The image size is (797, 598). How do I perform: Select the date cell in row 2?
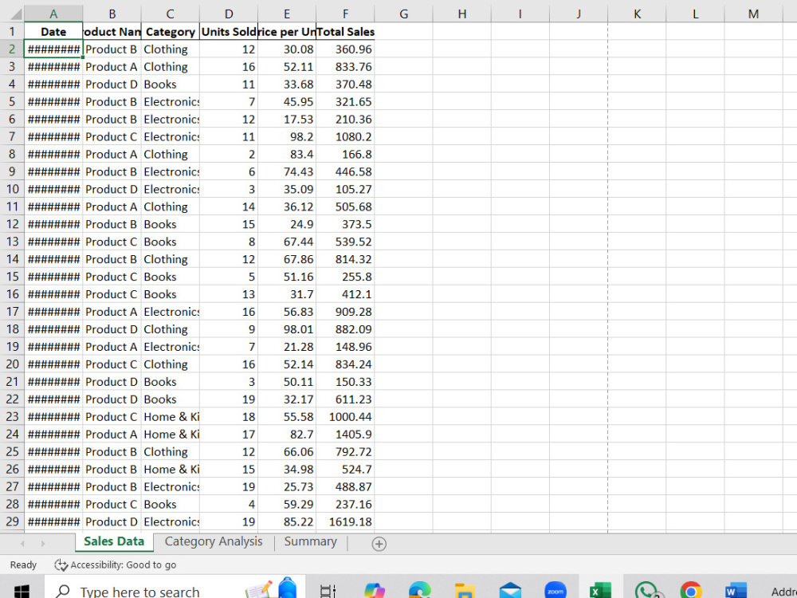tap(53, 49)
